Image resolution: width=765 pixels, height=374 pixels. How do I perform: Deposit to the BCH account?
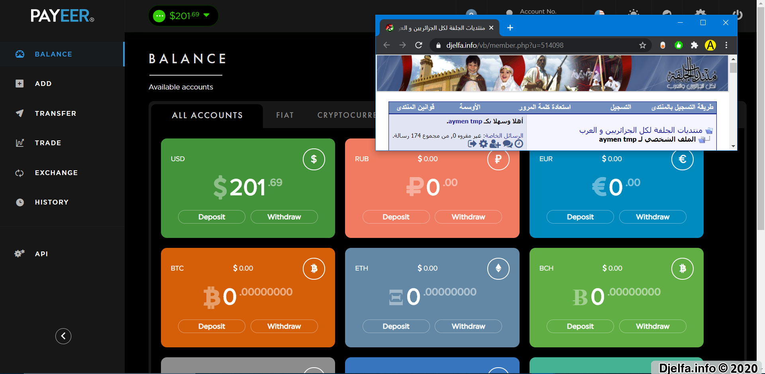coord(580,326)
